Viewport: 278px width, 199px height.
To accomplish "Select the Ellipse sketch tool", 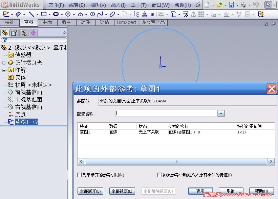I will pos(112,14).
